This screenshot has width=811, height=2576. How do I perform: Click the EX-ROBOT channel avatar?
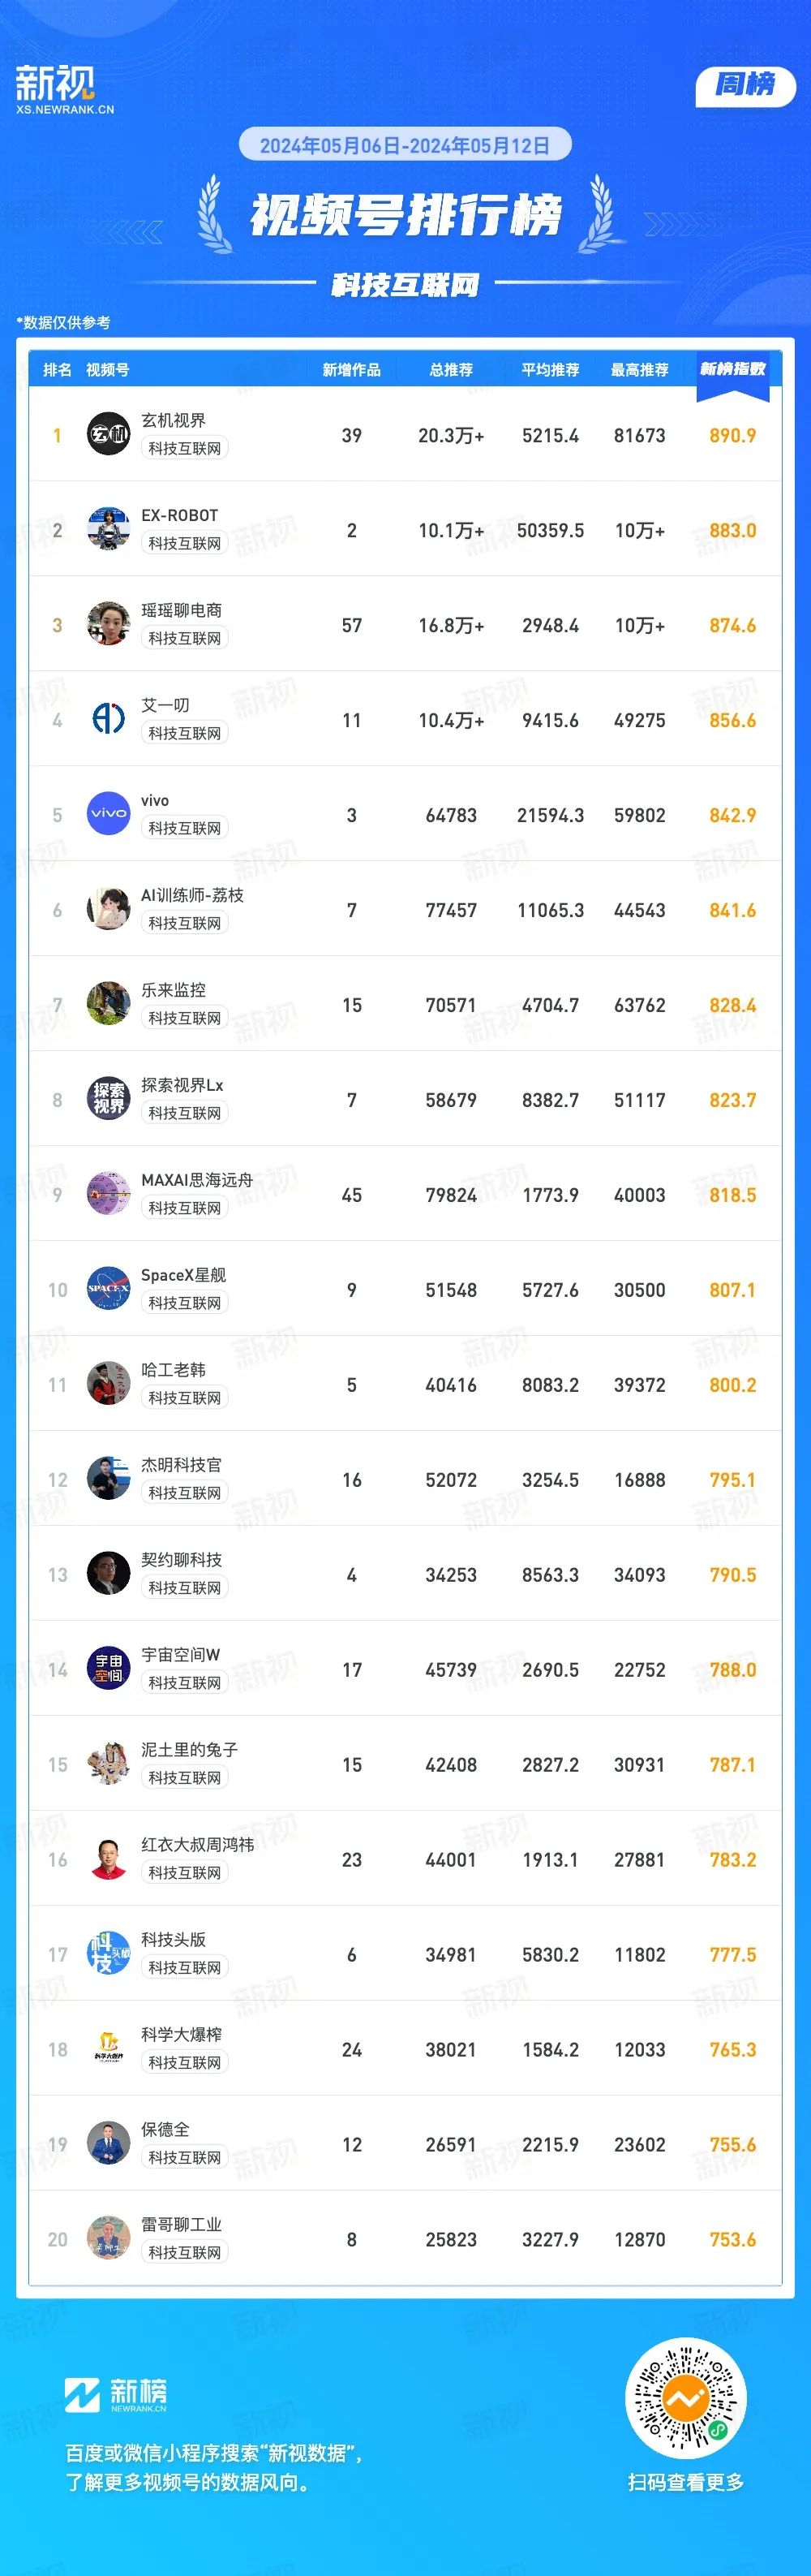[108, 529]
